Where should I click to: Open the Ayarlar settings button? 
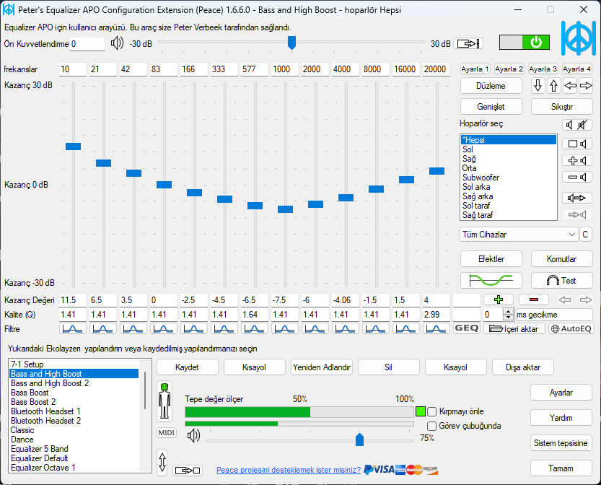point(561,393)
